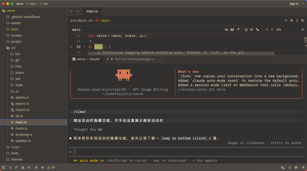The height and width of the screenshot is (171, 307).
Task: Toggle the Terminal Panel icon
Action: (x=290, y=168)
